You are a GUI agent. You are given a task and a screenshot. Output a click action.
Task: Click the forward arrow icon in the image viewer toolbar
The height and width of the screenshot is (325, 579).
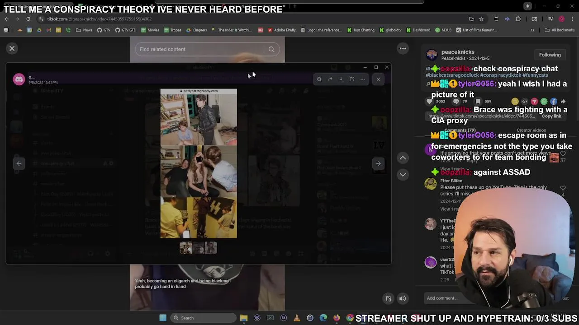pyautogui.click(x=330, y=79)
